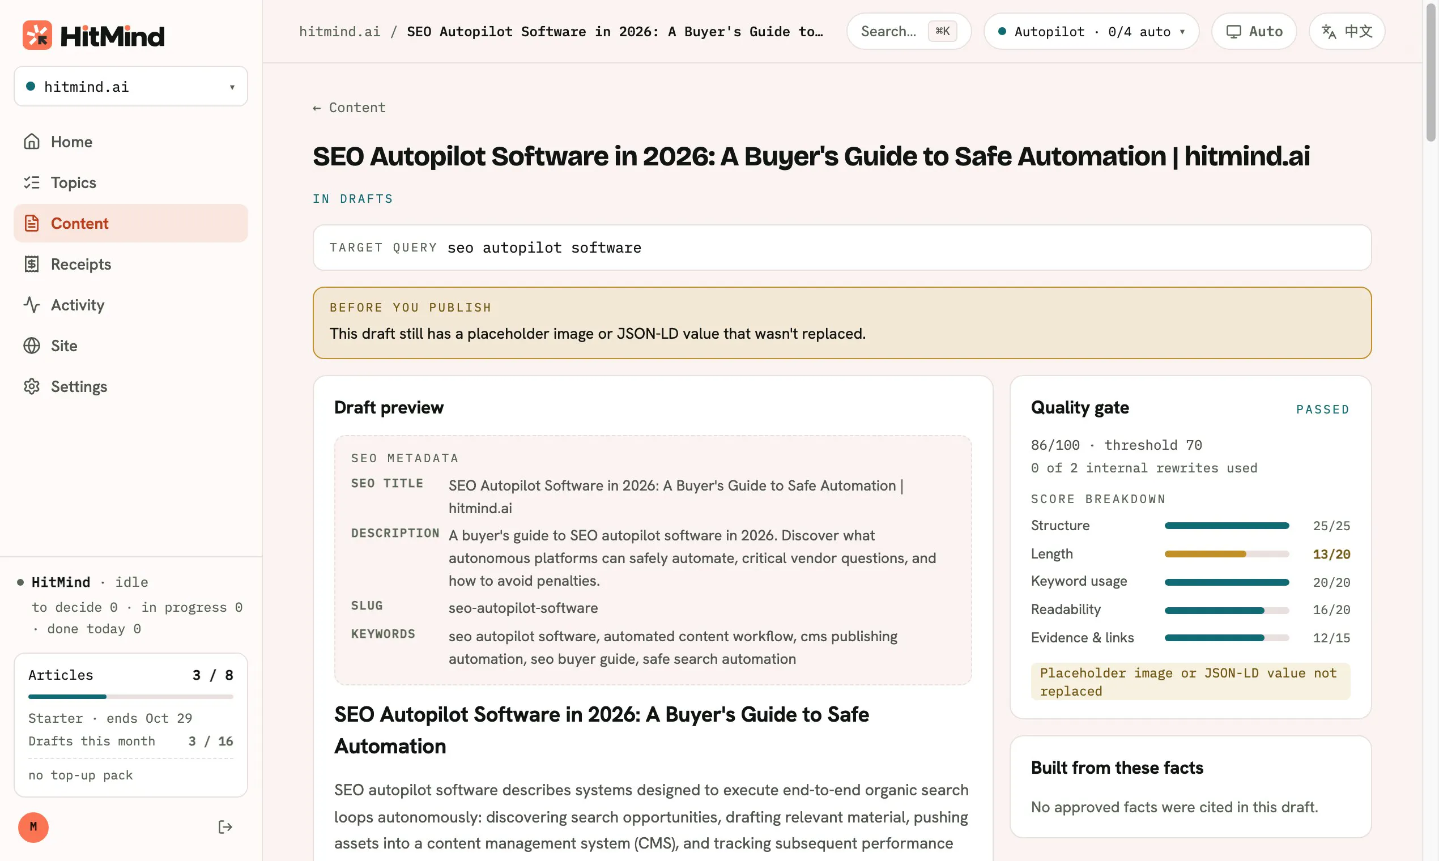
Task: Toggle the Auto theme button
Action: click(1254, 31)
